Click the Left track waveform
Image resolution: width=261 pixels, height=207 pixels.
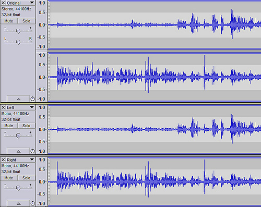coord(154,129)
